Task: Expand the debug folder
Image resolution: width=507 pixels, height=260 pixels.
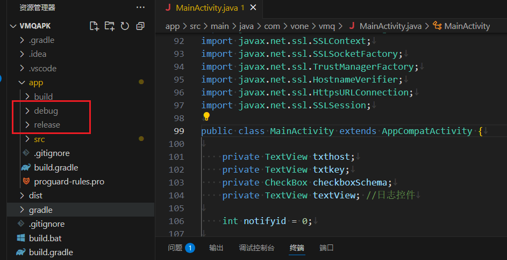Action: (x=46, y=111)
